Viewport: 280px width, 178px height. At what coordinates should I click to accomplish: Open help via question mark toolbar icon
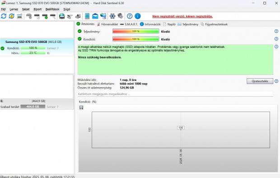[x=130, y=16]
